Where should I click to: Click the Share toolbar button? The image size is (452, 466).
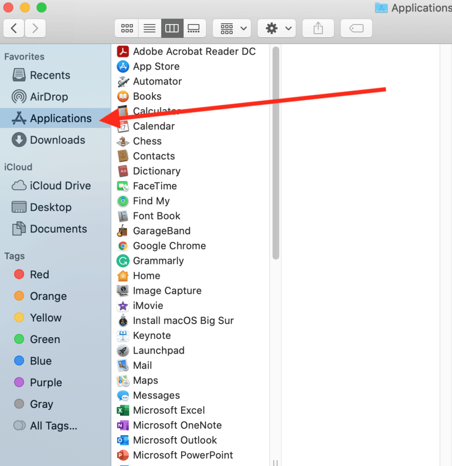pyautogui.click(x=318, y=29)
